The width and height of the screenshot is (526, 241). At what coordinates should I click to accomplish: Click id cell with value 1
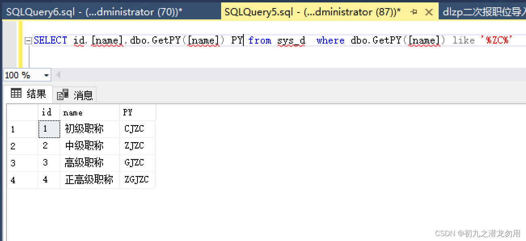point(49,129)
